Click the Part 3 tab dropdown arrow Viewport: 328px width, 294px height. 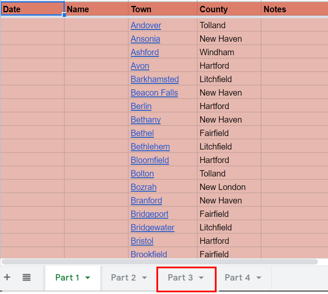[x=201, y=278]
